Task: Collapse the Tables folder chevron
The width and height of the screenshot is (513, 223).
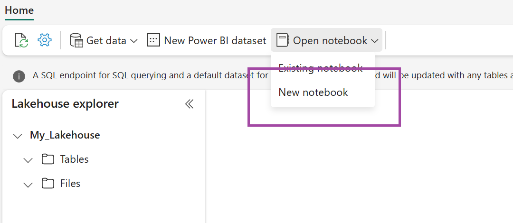Action: (28, 160)
